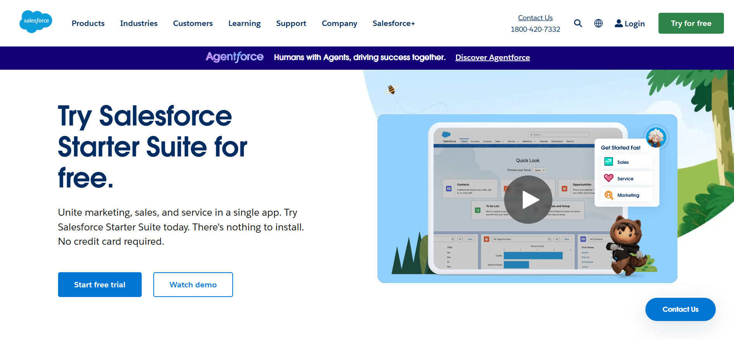Click the Service heart icon
This screenshot has width=734, height=340.
pos(609,178)
